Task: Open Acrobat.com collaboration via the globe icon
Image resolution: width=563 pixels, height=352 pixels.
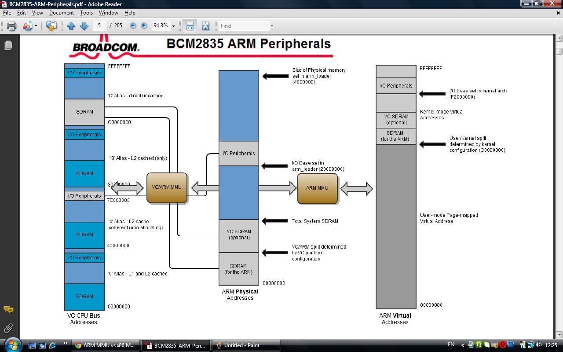Action: coord(51,26)
